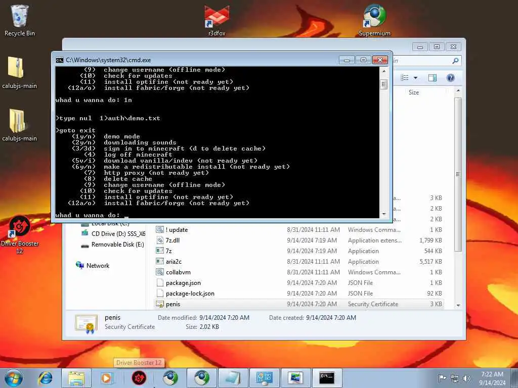Open the Recycle Bin desktop icon
Viewport: 518px width, 388px height.
point(20,20)
